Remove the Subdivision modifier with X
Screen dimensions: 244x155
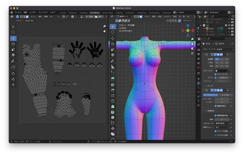click(x=227, y=90)
